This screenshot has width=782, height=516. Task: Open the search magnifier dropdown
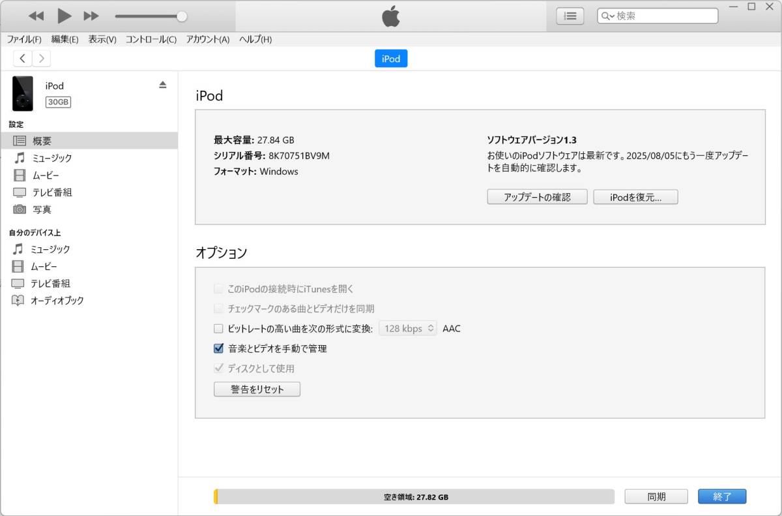[x=608, y=16]
